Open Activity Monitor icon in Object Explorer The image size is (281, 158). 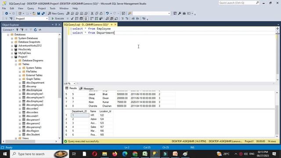click(x=40, y=30)
